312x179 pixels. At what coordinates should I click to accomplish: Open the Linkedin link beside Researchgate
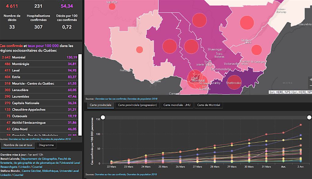tap(25, 167)
